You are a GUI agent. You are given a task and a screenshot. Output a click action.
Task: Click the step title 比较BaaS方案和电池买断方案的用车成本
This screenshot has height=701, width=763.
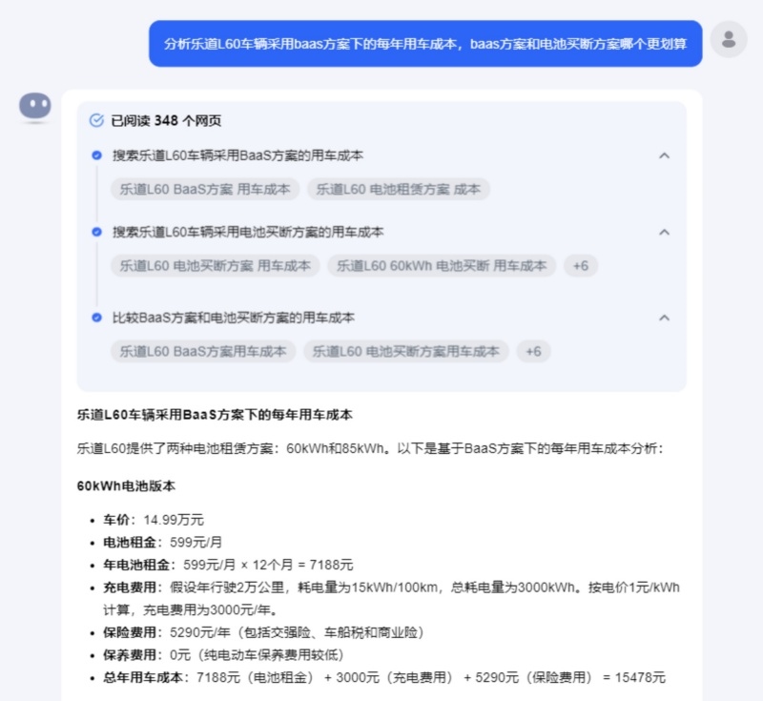[234, 318]
